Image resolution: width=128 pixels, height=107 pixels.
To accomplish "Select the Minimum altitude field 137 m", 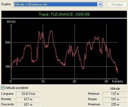I will pos(115,94).
